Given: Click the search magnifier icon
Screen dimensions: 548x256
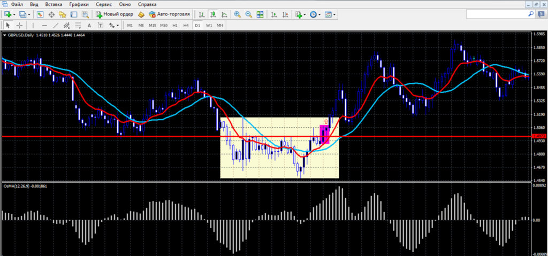Looking at the screenshot, I should (x=530, y=14).
